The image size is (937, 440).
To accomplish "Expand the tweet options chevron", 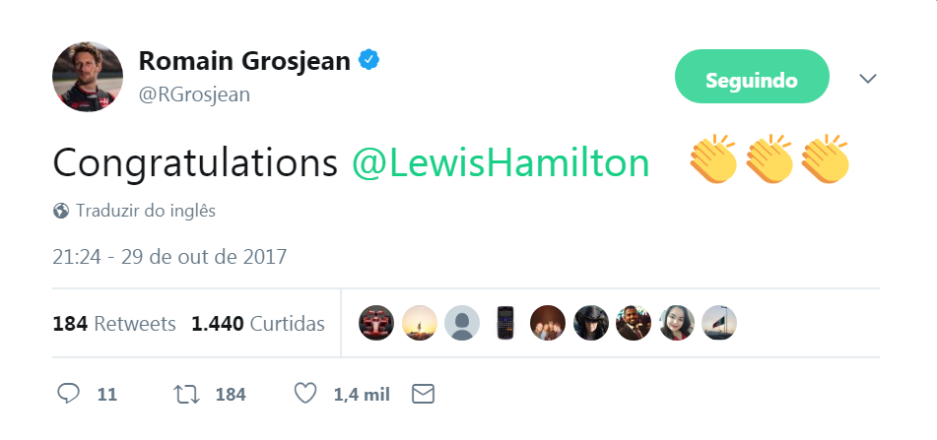I will (x=868, y=78).
